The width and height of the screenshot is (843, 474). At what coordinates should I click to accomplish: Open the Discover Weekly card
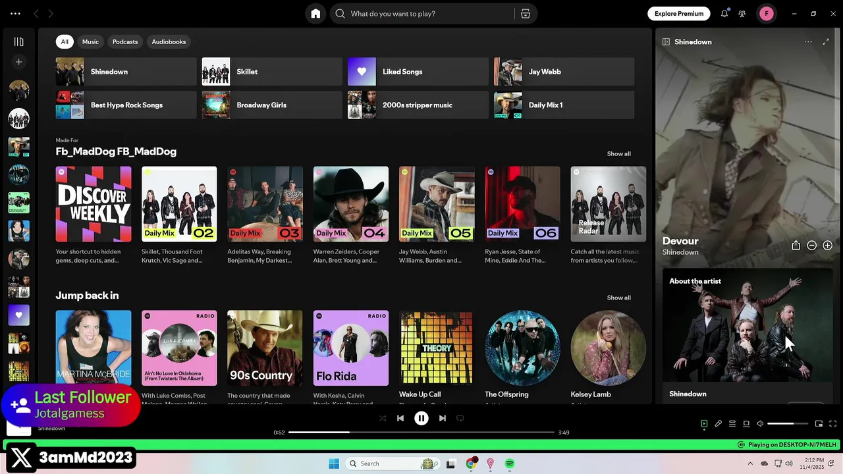pos(94,216)
